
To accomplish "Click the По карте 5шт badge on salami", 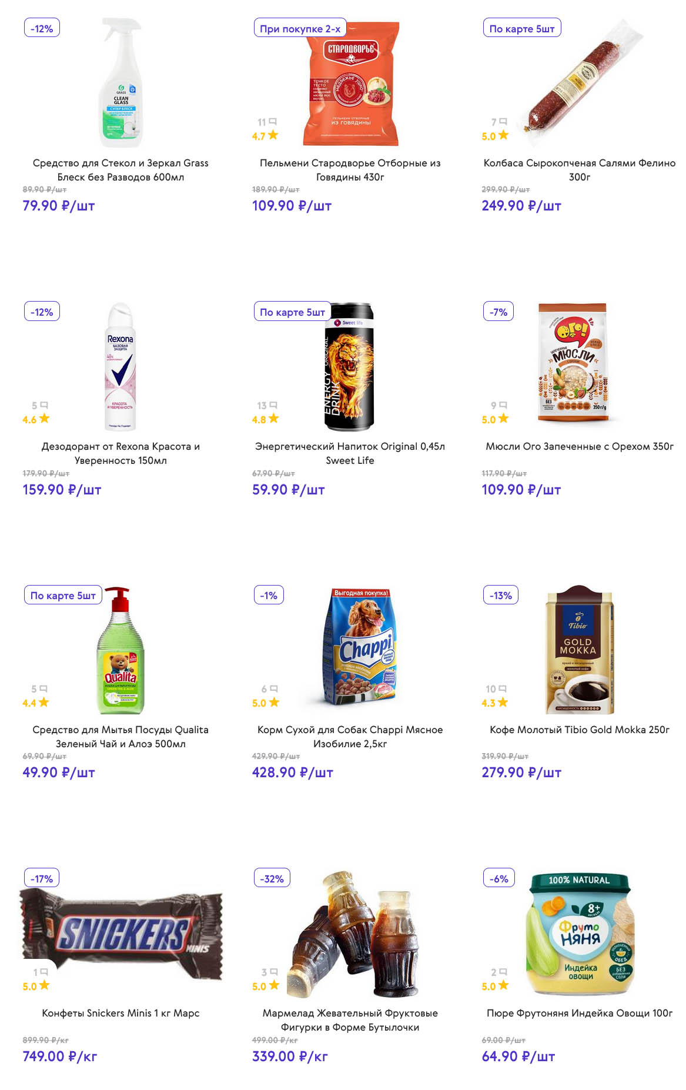I will point(521,28).
